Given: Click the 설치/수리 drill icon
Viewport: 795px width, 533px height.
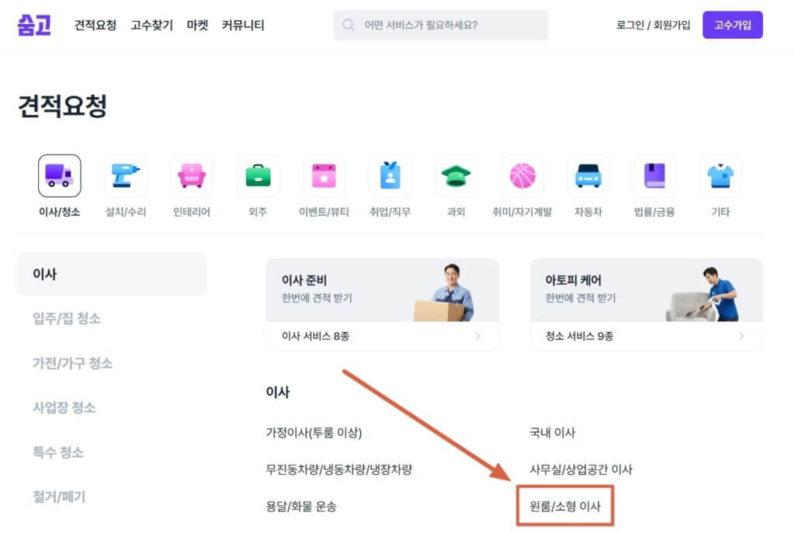Looking at the screenshot, I should [125, 175].
